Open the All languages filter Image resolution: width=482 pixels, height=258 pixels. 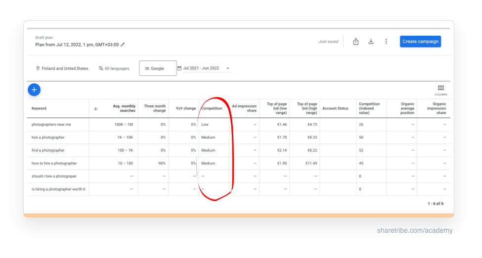point(117,68)
